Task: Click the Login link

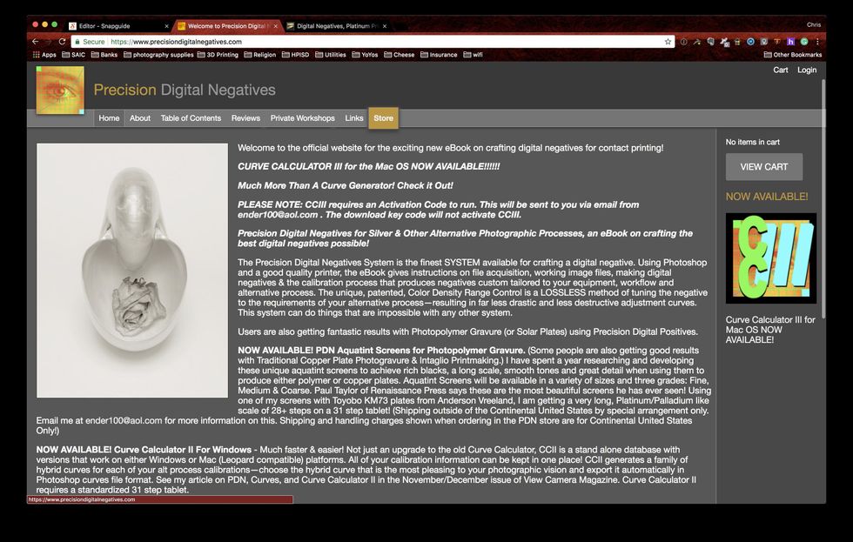Action: (807, 70)
